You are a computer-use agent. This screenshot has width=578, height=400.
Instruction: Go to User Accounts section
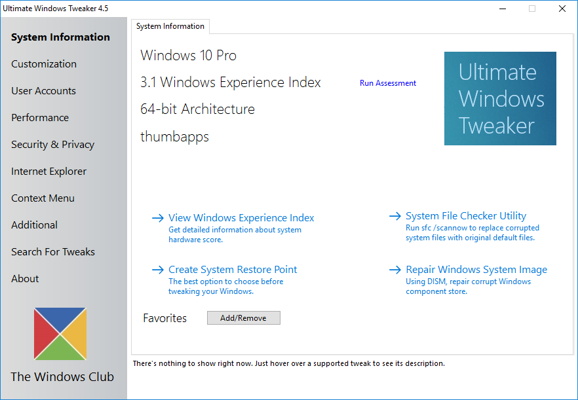coord(43,91)
